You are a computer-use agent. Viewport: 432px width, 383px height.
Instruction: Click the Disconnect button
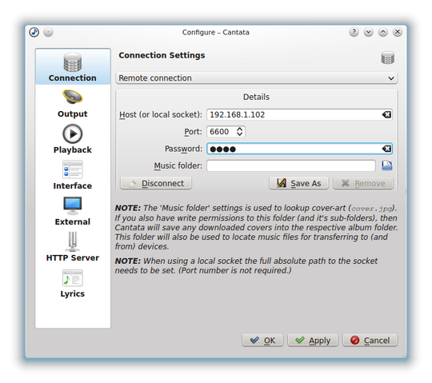(x=156, y=183)
